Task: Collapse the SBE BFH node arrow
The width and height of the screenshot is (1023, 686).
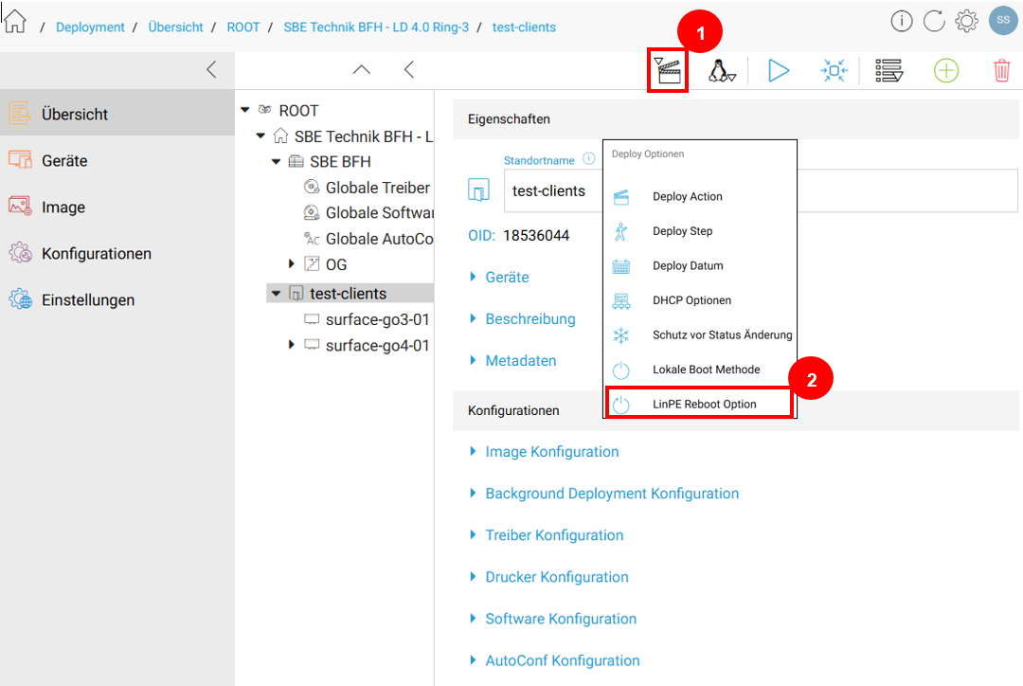Action: click(276, 161)
